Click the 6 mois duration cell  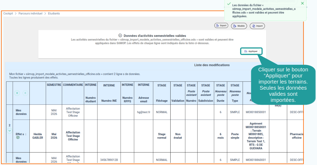[x=220, y=136]
